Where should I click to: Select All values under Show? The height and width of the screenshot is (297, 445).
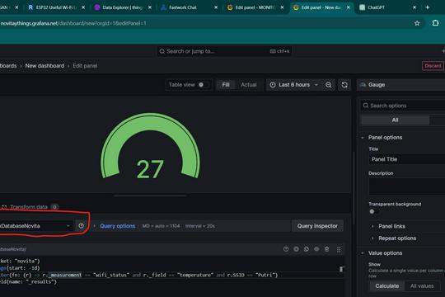[x=422, y=286]
